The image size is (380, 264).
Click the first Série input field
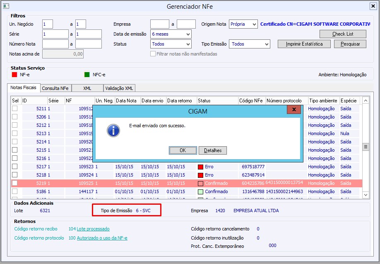tap(55, 34)
